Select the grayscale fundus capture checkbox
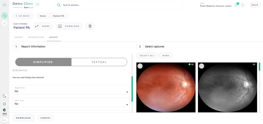 coord(202,66)
